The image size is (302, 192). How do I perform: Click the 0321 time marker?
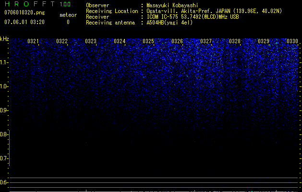(33, 41)
